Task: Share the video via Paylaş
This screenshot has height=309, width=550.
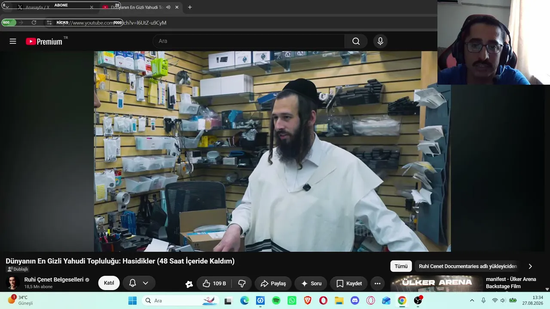Action: (273, 284)
